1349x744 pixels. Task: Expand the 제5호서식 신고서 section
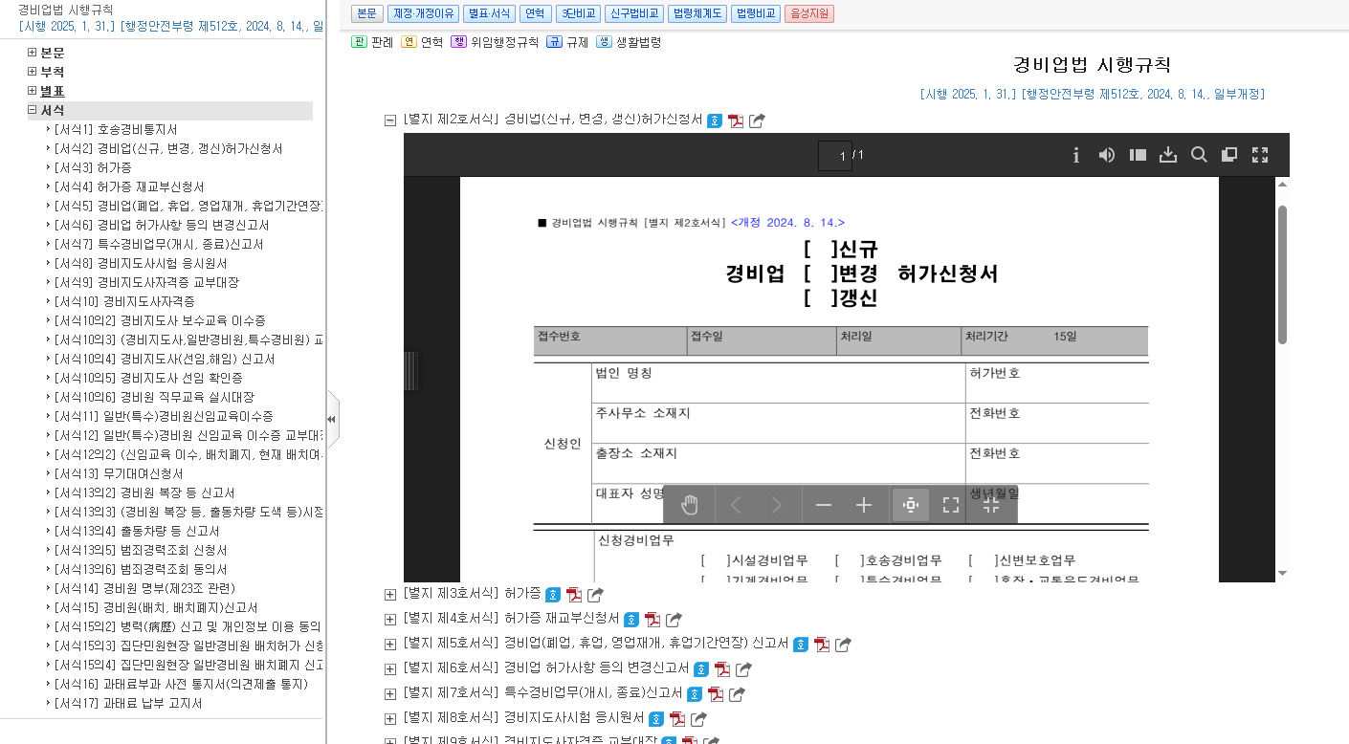click(390, 645)
